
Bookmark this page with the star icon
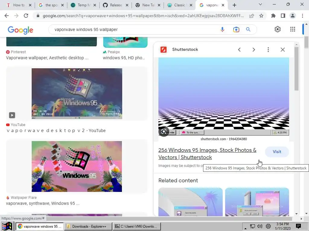261,16
